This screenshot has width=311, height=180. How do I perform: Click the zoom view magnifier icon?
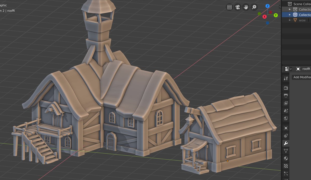point(254,7)
